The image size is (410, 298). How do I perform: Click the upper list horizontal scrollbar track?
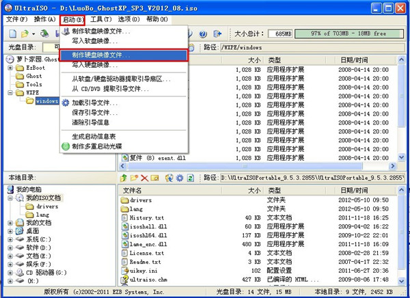coord(245,166)
